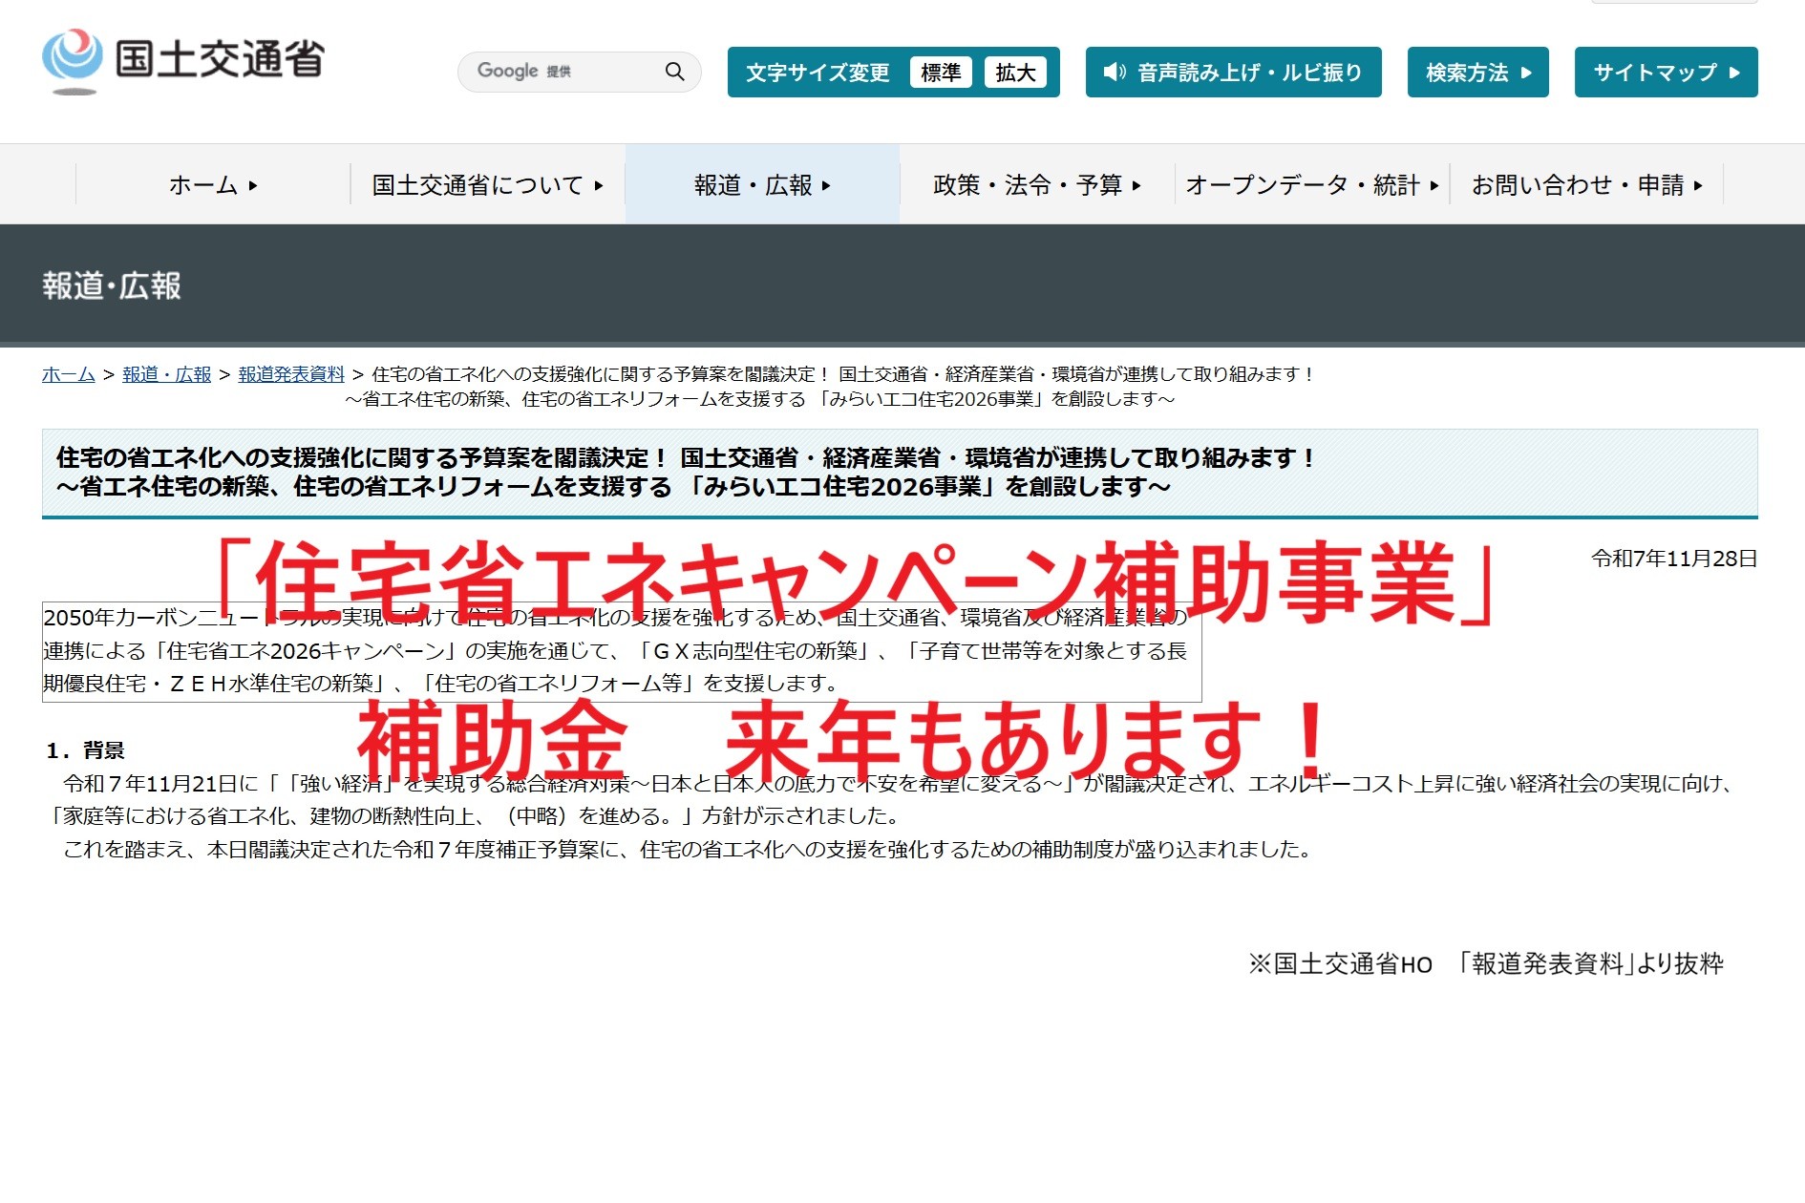
Task: Click the arrow icon on サイトマップ
Action: [x=1734, y=73]
